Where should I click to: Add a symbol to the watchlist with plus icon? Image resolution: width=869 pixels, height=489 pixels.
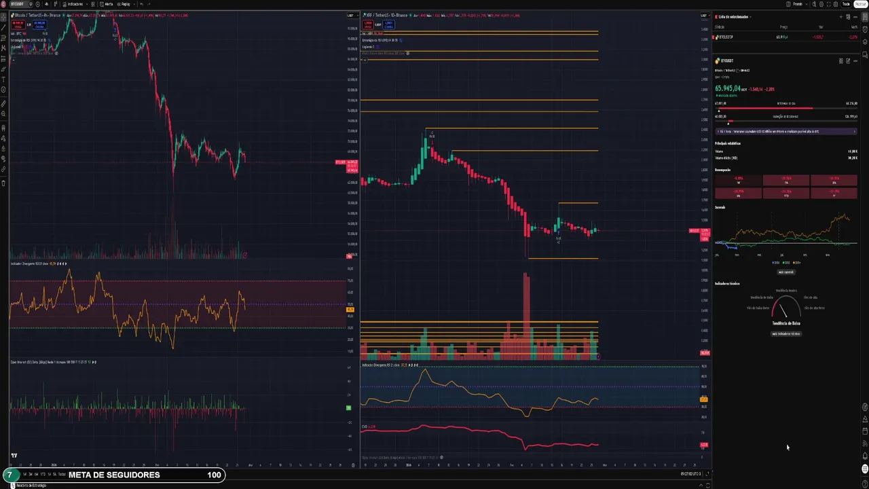840,17
